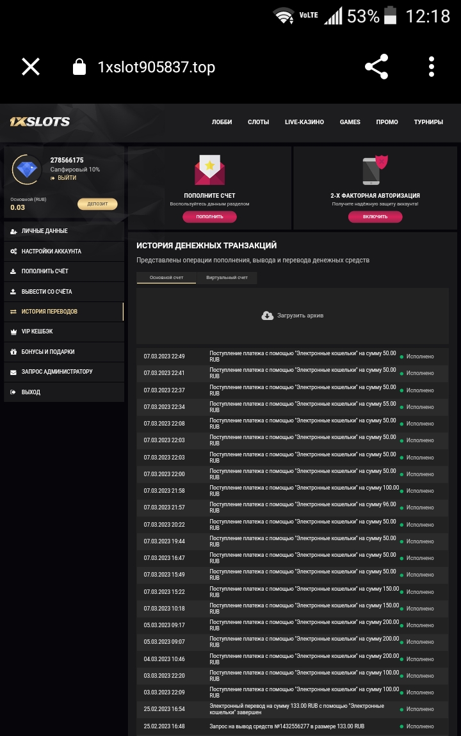Click the crown icon for VIP cashback
Viewport: 461px width, 736px height.
(x=13, y=332)
